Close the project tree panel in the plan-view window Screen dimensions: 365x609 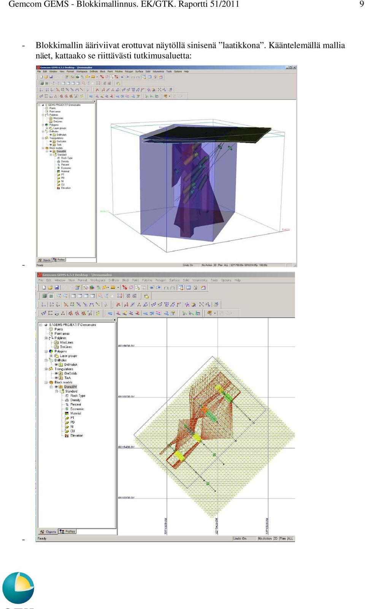(x=114, y=320)
